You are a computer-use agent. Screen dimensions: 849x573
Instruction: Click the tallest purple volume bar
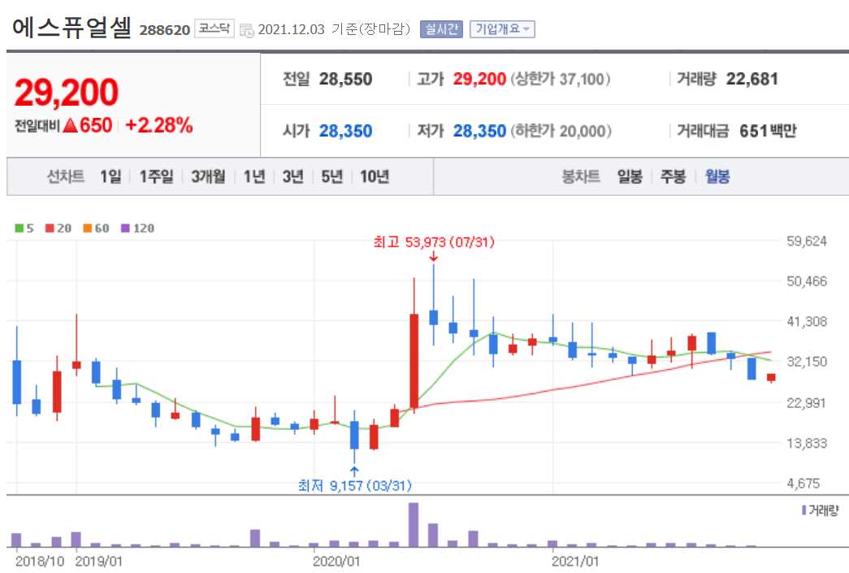coord(414,525)
